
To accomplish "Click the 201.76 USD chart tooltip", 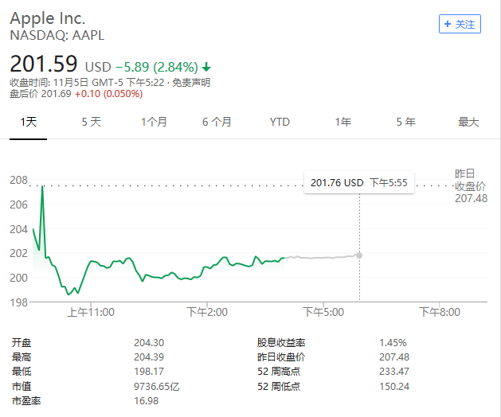I will coord(358,182).
